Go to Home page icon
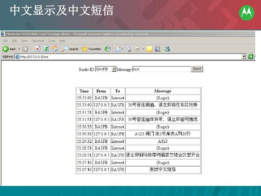 coord(55,49)
